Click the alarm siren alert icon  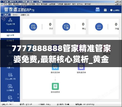99,27
